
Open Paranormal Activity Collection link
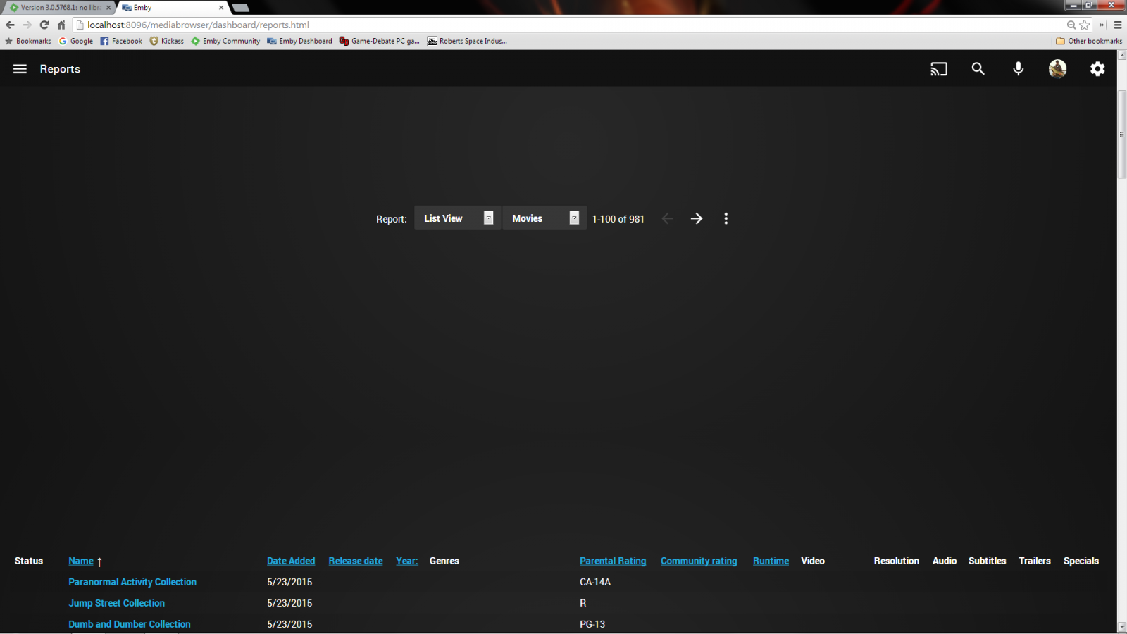132,582
